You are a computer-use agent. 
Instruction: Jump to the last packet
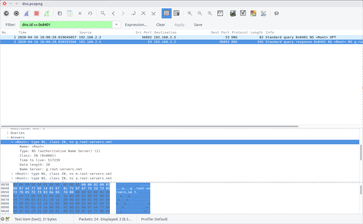(x=154, y=13)
